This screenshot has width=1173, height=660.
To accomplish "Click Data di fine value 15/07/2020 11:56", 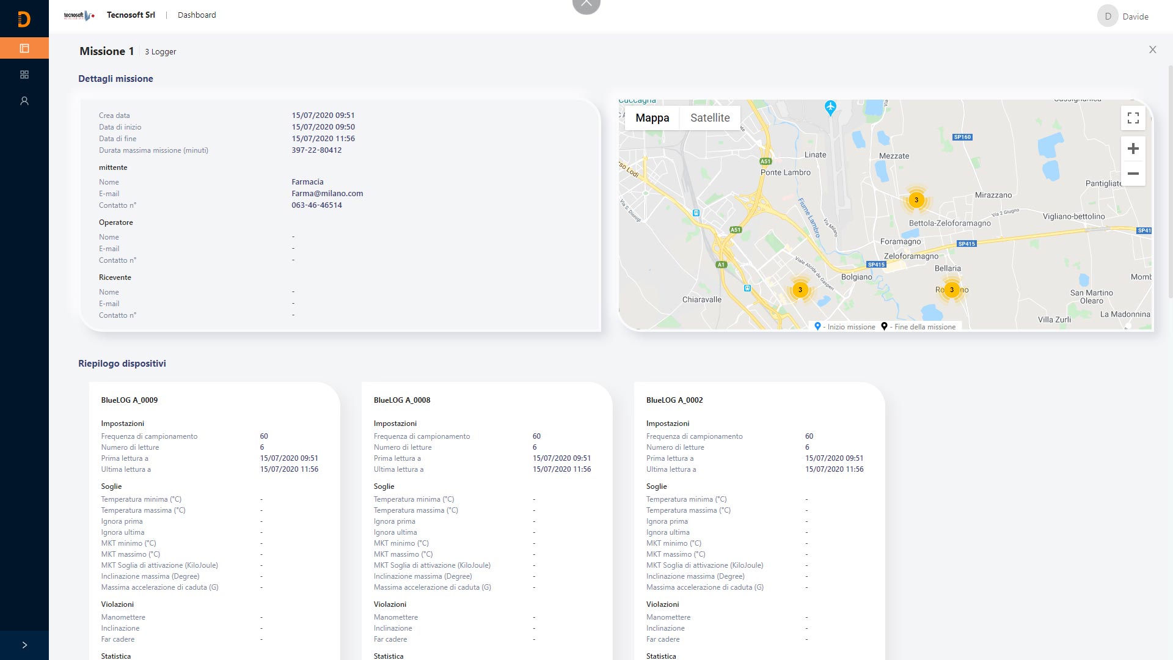I will pyautogui.click(x=323, y=138).
